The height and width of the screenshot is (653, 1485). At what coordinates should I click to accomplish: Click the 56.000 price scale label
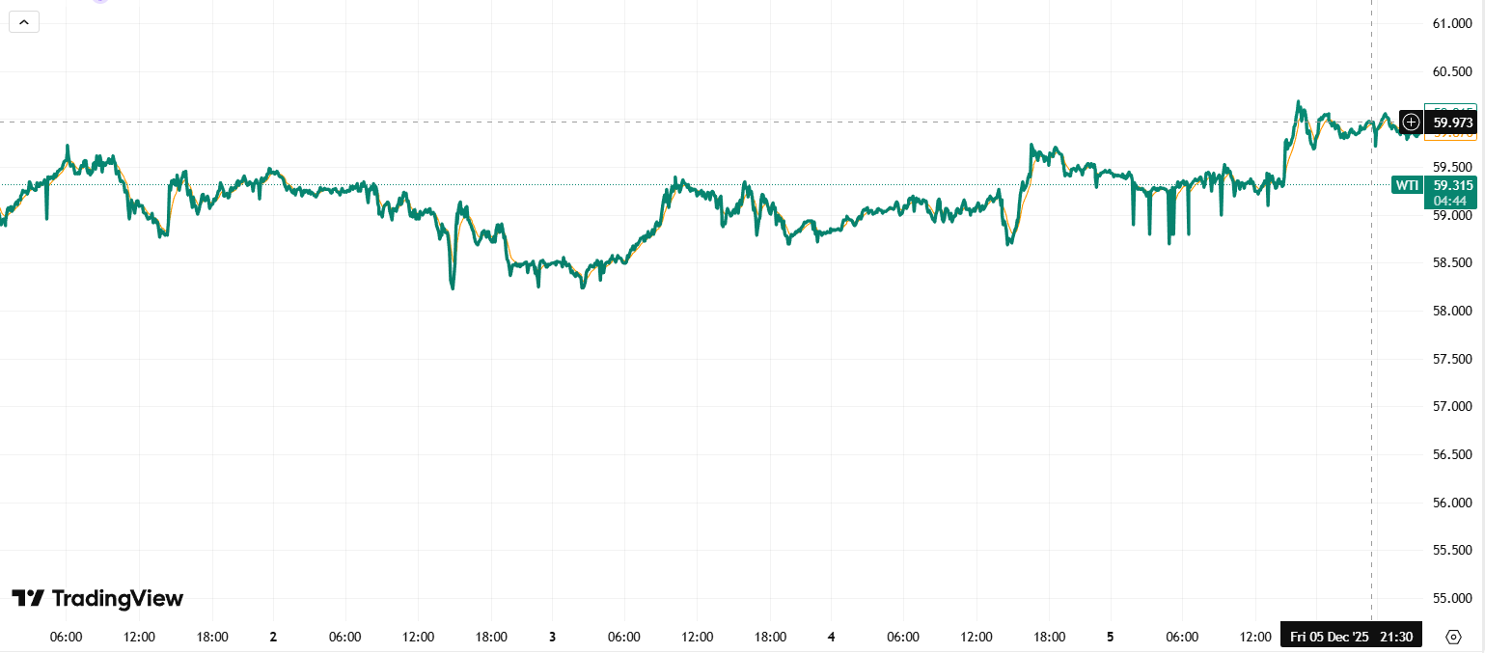(1452, 503)
